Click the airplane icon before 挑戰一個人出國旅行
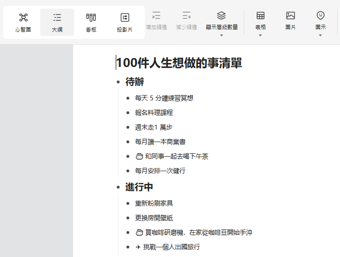 pyautogui.click(x=138, y=247)
